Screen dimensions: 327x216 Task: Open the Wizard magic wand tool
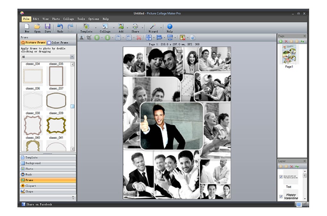point(153,27)
